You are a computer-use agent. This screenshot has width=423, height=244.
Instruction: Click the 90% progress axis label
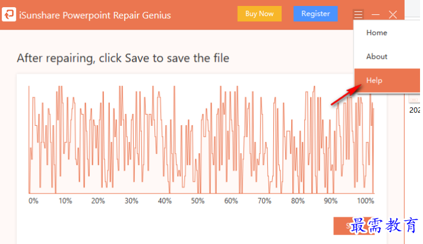pyautogui.click(x=331, y=201)
